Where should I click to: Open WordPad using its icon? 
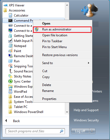(x=10, y=92)
